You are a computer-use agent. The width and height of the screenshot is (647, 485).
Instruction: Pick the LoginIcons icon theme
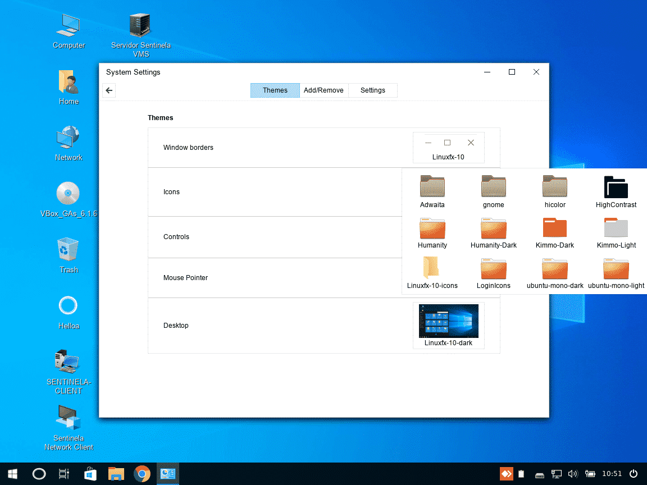(493, 272)
